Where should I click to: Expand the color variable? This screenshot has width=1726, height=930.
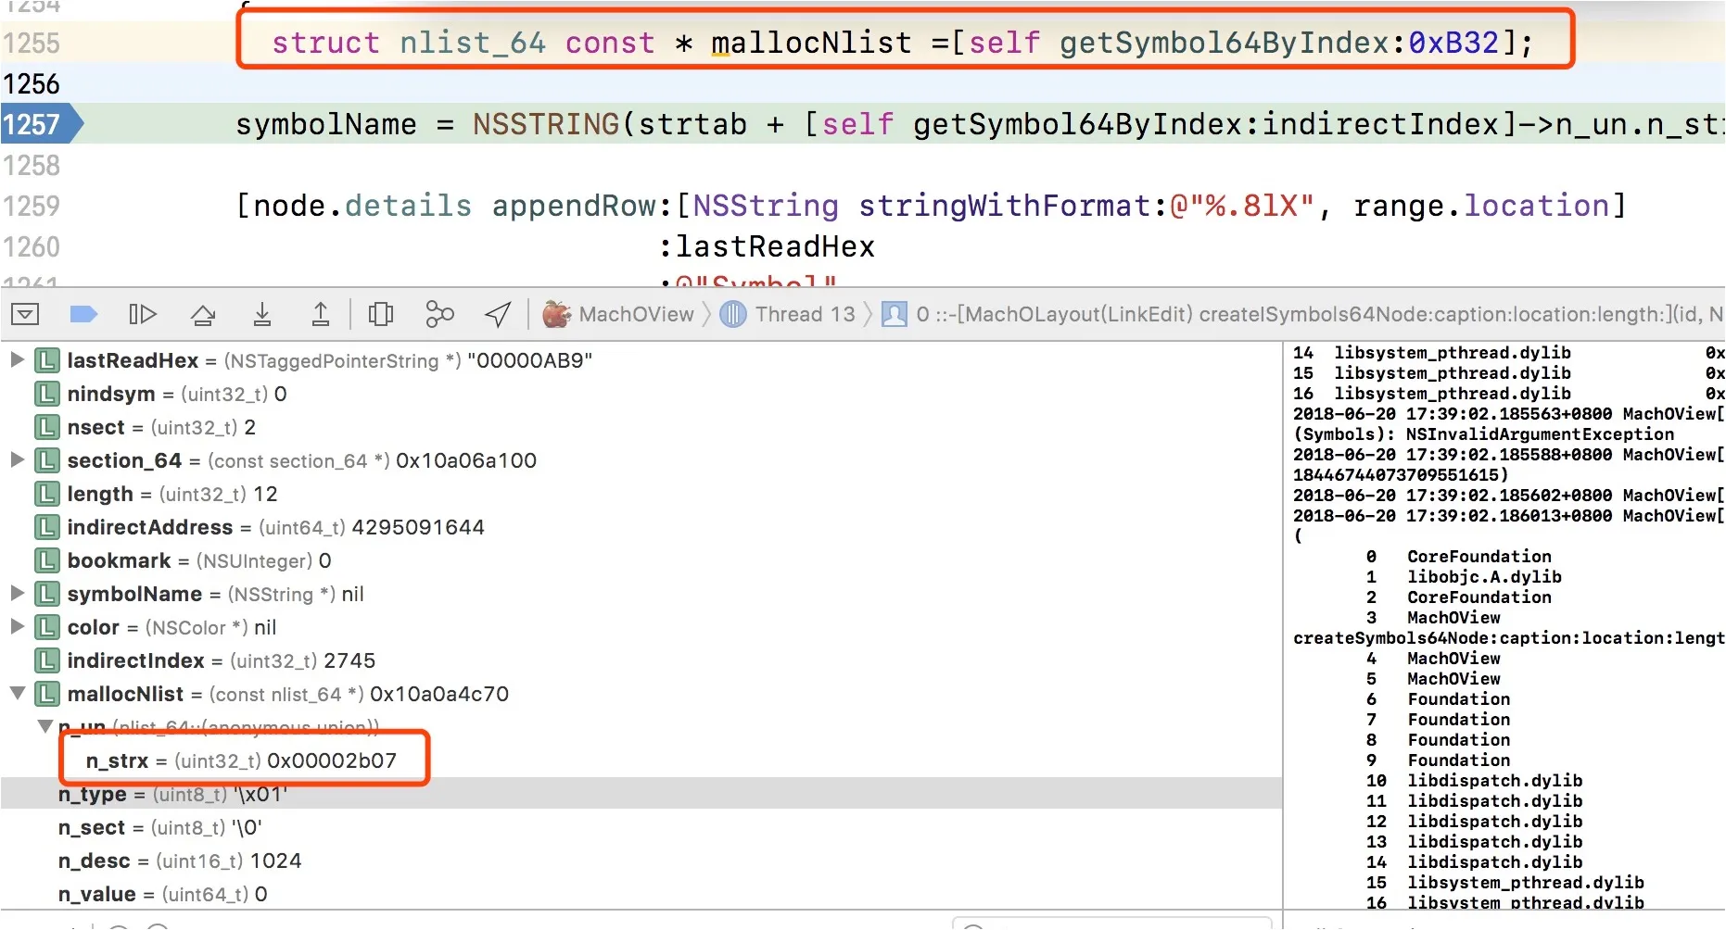17,626
